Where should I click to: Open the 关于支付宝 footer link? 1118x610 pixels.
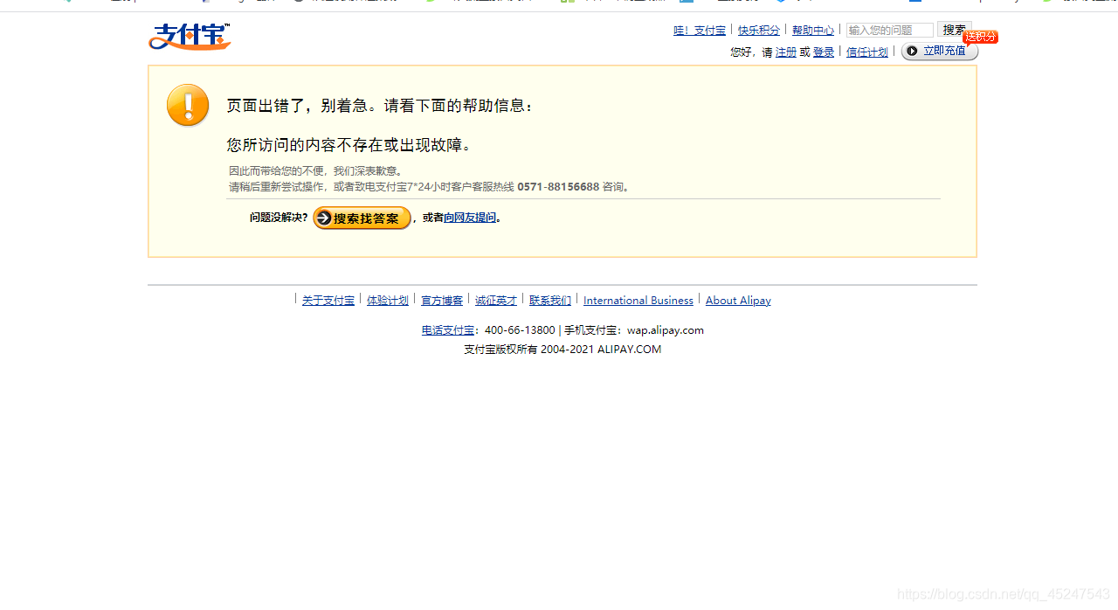[x=328, y=301]
